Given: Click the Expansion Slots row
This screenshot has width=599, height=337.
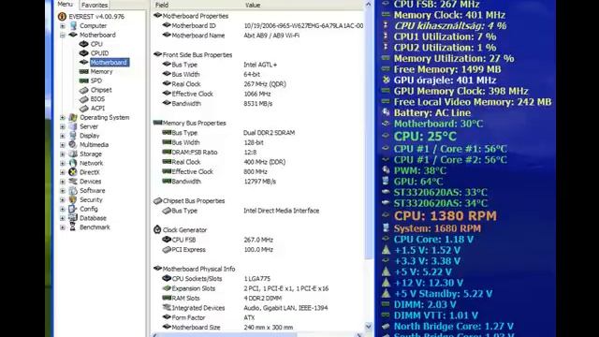Looking at the screenshot, I should 258,288.
